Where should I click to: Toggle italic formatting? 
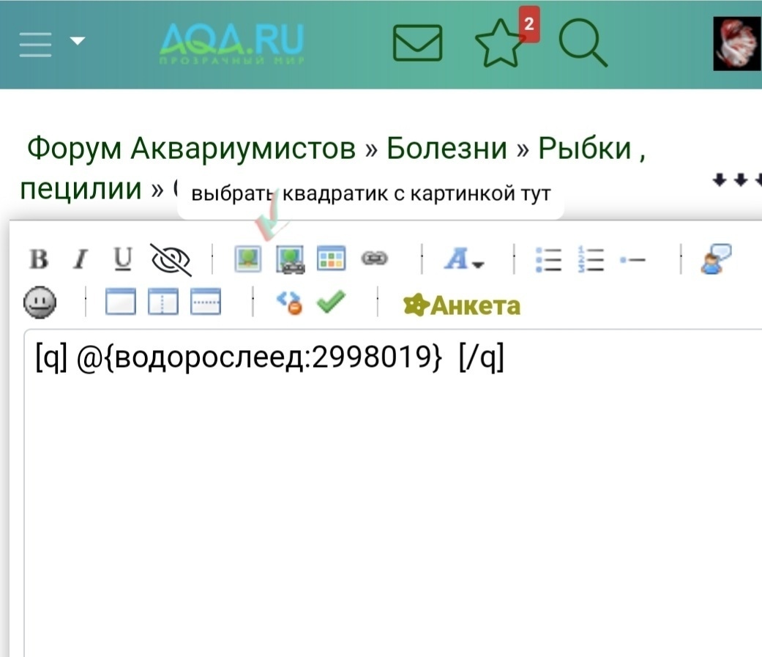[x=81, y=259]
